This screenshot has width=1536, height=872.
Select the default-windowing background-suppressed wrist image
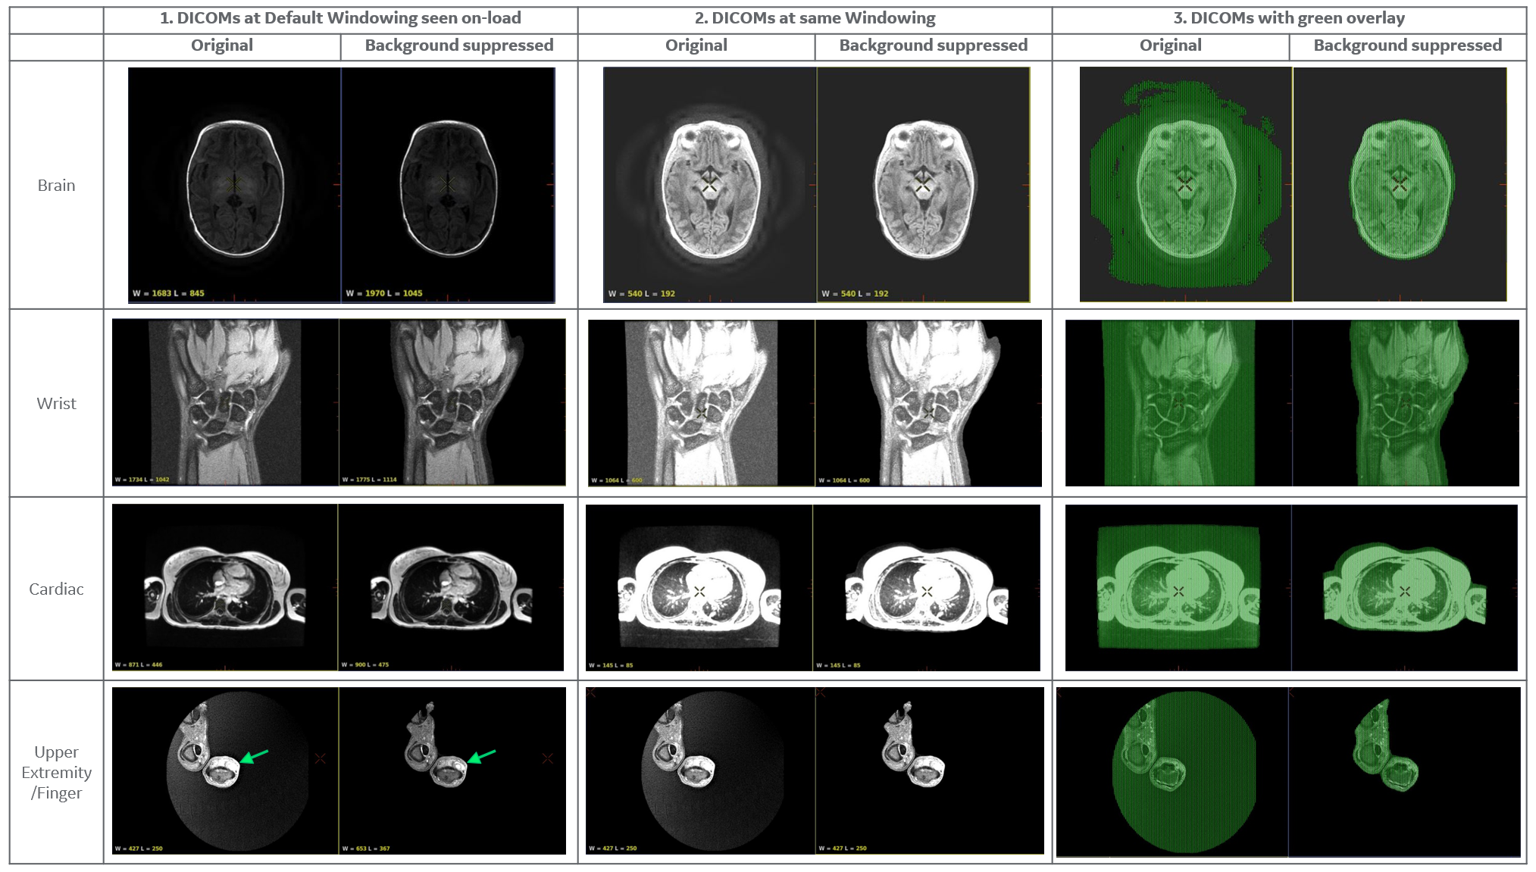pos(452,402)
